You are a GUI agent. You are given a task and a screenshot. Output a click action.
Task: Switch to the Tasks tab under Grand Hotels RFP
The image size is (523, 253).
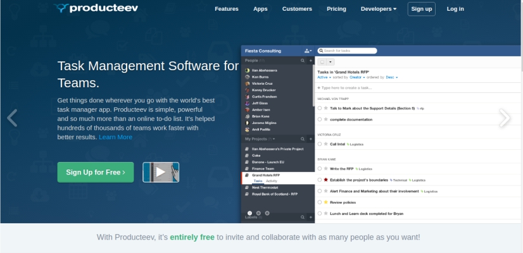point(258,181)
